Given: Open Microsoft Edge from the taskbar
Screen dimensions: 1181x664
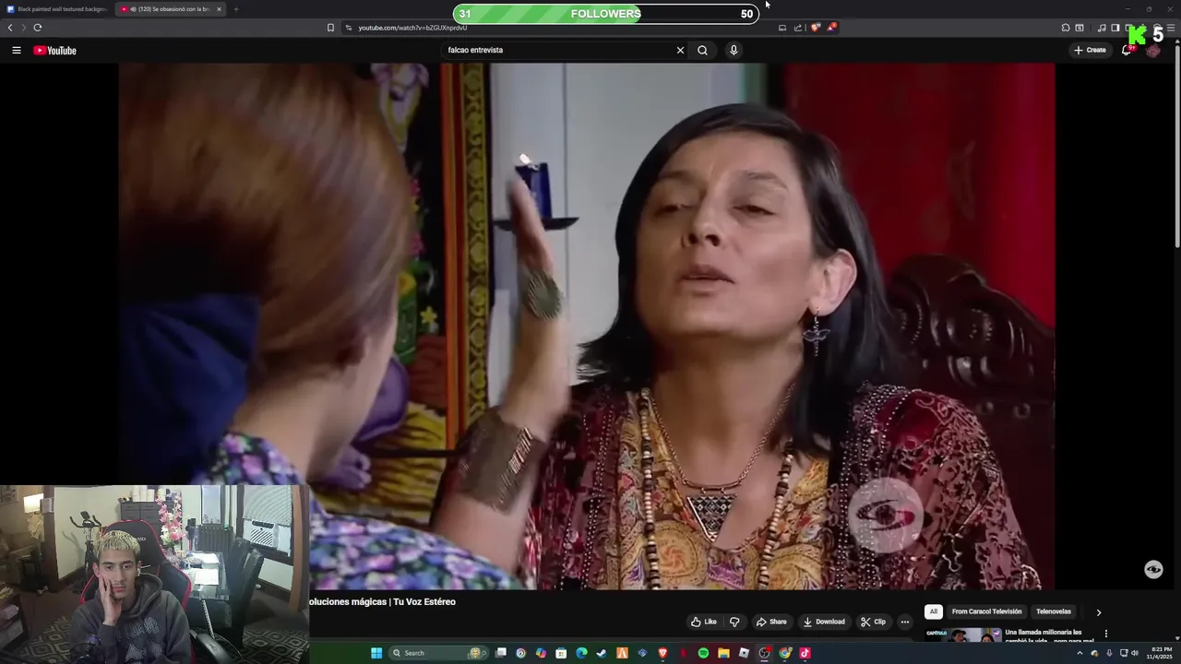Looking at the screenshot, I should pos(581,653).
